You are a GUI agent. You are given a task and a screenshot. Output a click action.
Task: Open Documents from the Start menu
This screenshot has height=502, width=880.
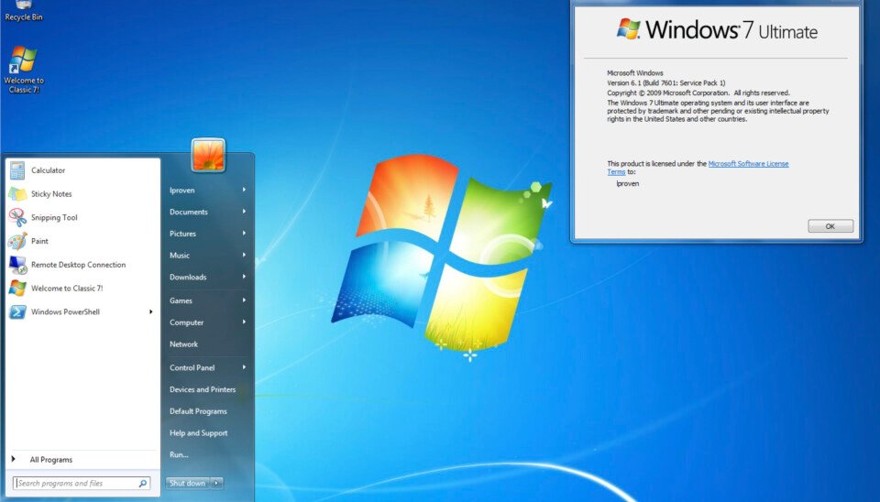[x=189, y=212]
